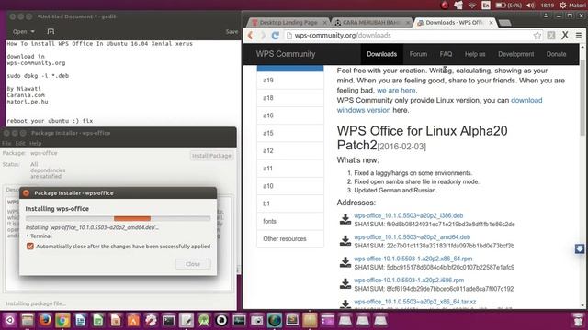Open the volume indicator in top panel
Image resolution: width=588 pixels, height=330 pixels.
(530, 5)
